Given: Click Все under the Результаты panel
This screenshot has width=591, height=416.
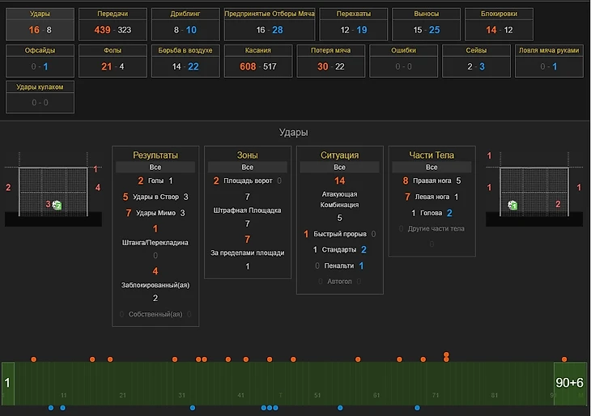Looking at the screenshot, I should point(155,167).
